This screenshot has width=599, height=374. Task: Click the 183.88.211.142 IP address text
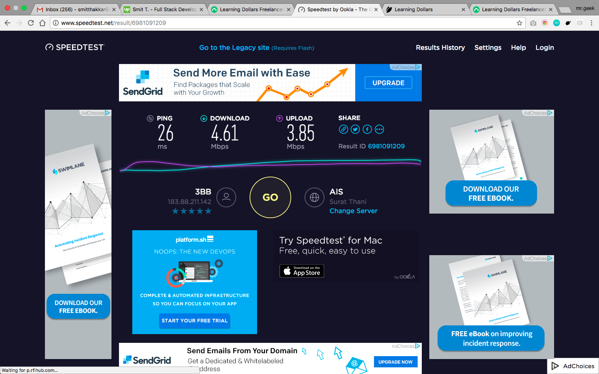(189, 202)
